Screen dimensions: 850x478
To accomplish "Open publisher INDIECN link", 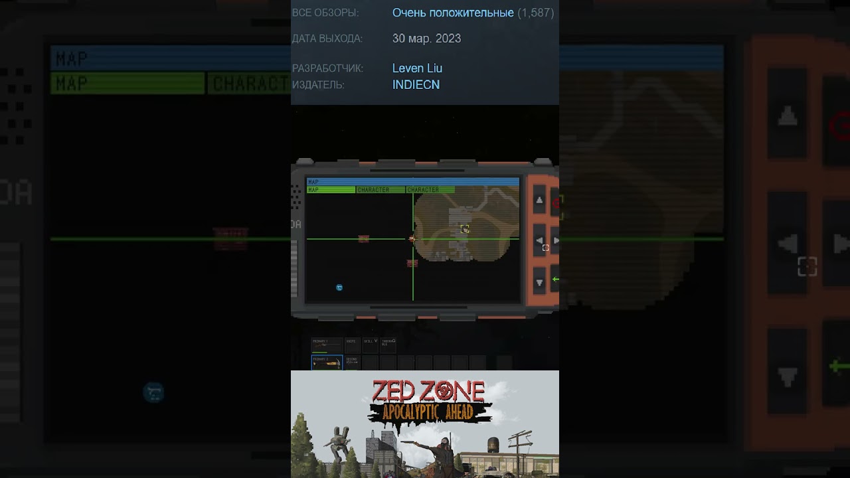I will (x=416, y=85).
